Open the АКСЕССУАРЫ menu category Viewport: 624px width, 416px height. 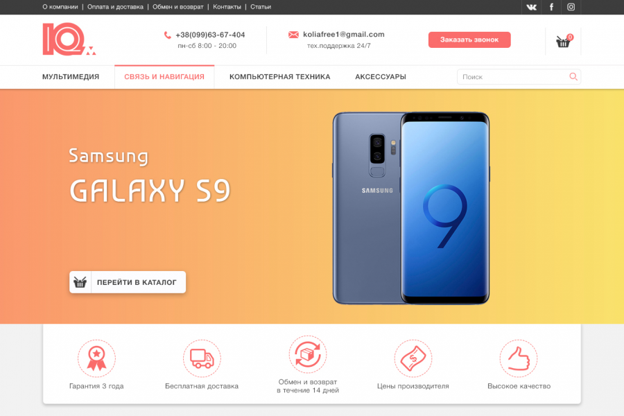tap(381, 77)
